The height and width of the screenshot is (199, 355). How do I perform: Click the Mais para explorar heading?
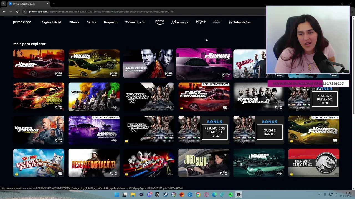coord(29,44)
